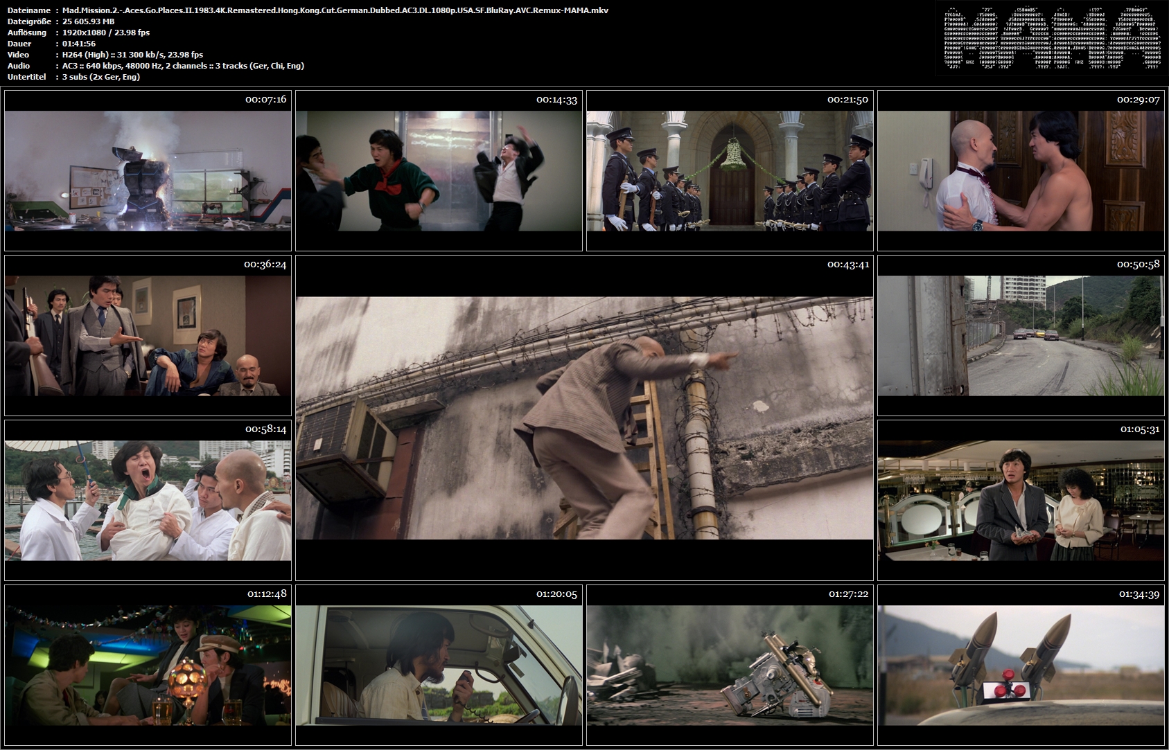
Task: Select the thumbnail at 00:29:07
Action: [x=1021, y=170]
